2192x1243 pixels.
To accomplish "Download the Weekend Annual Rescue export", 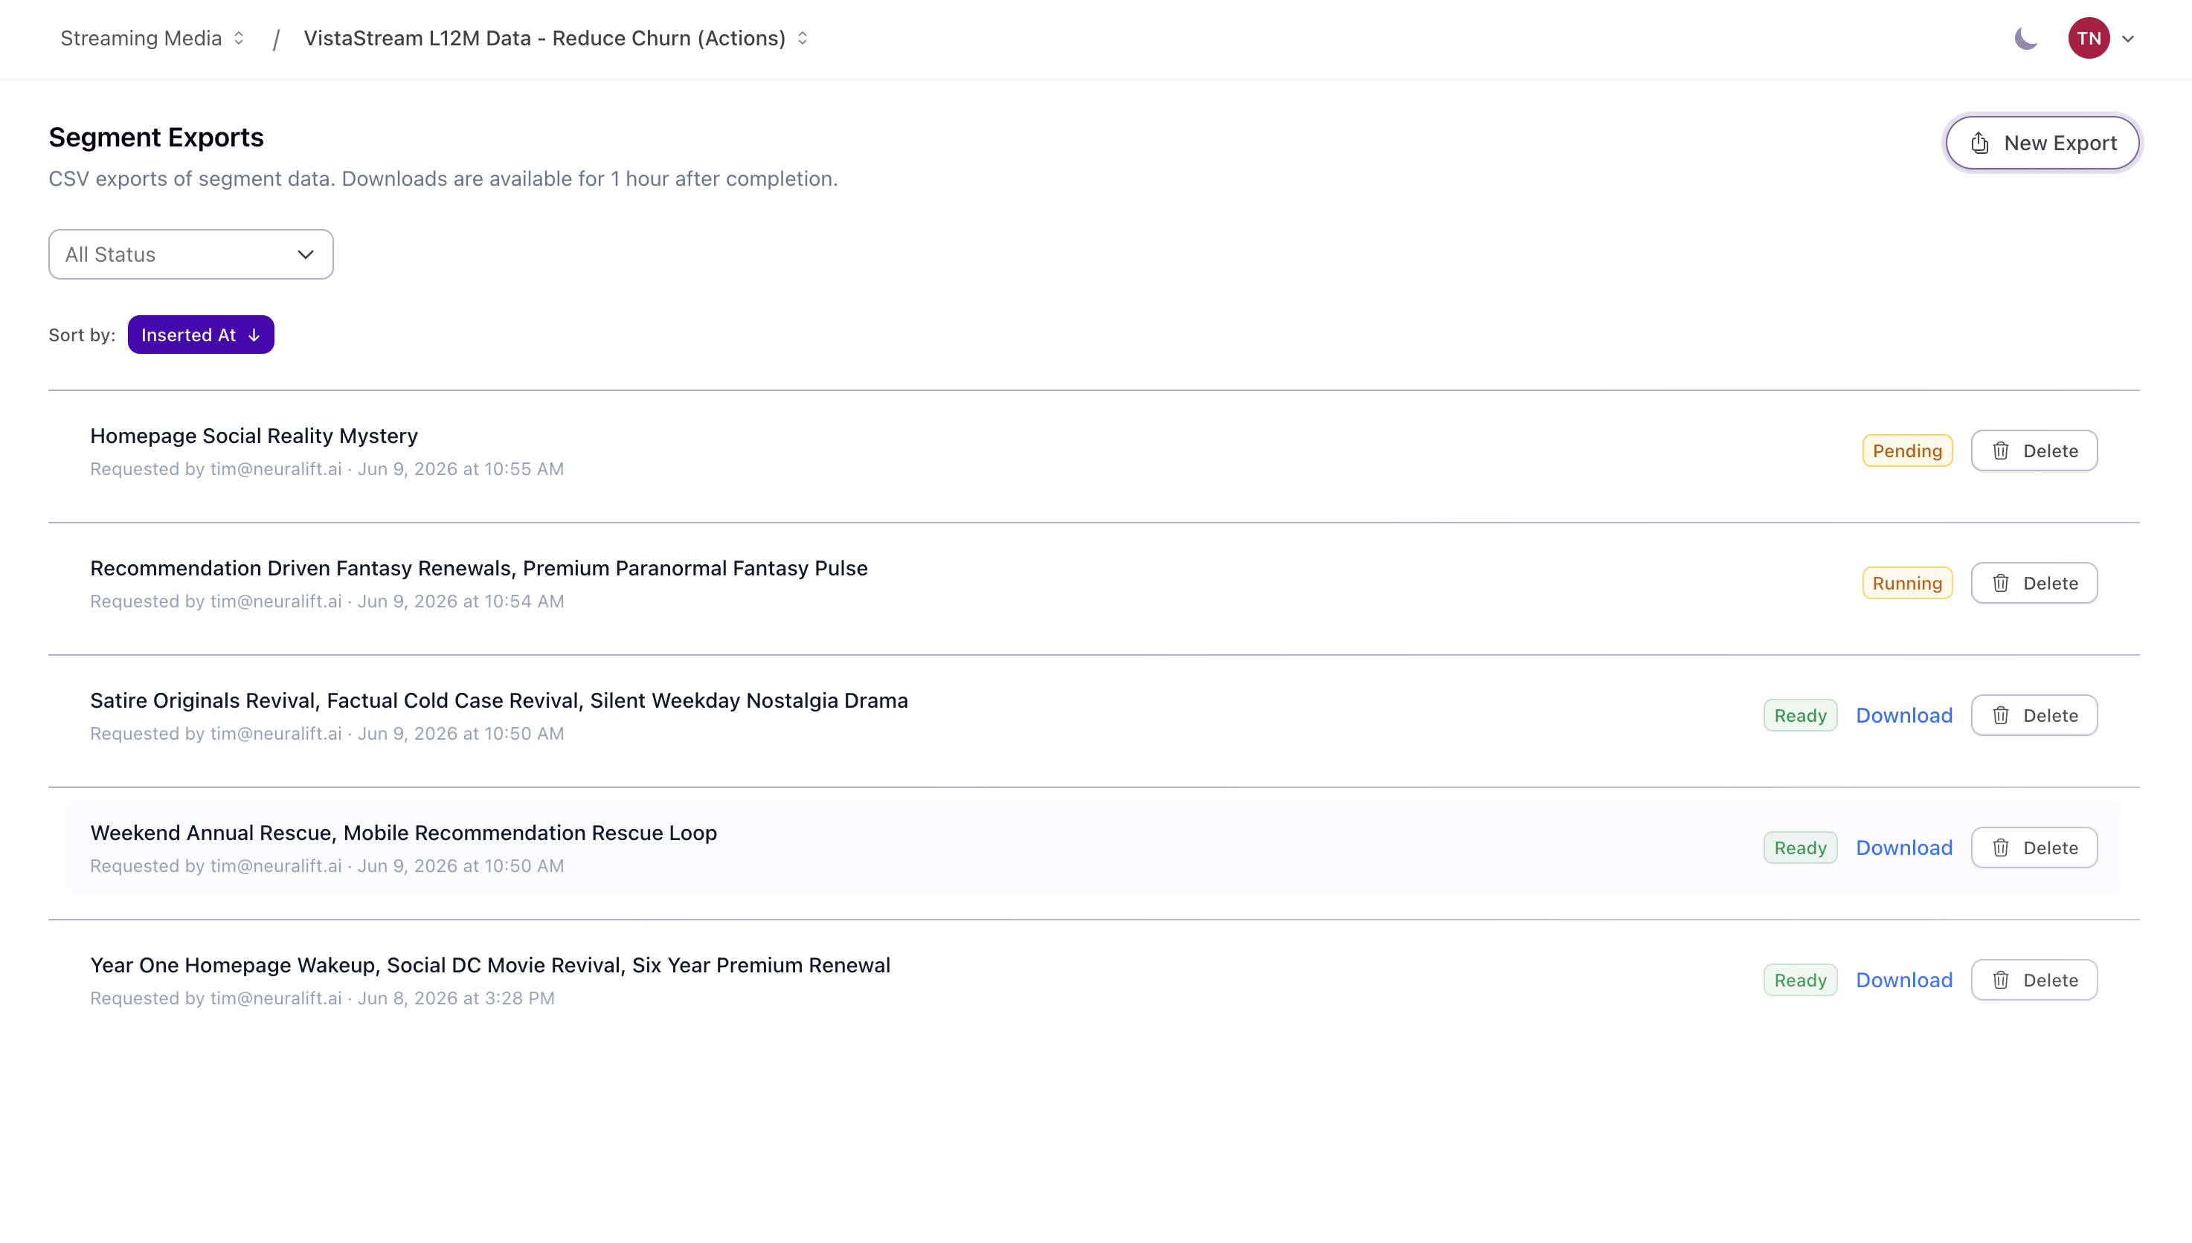I will point(1903,847).
